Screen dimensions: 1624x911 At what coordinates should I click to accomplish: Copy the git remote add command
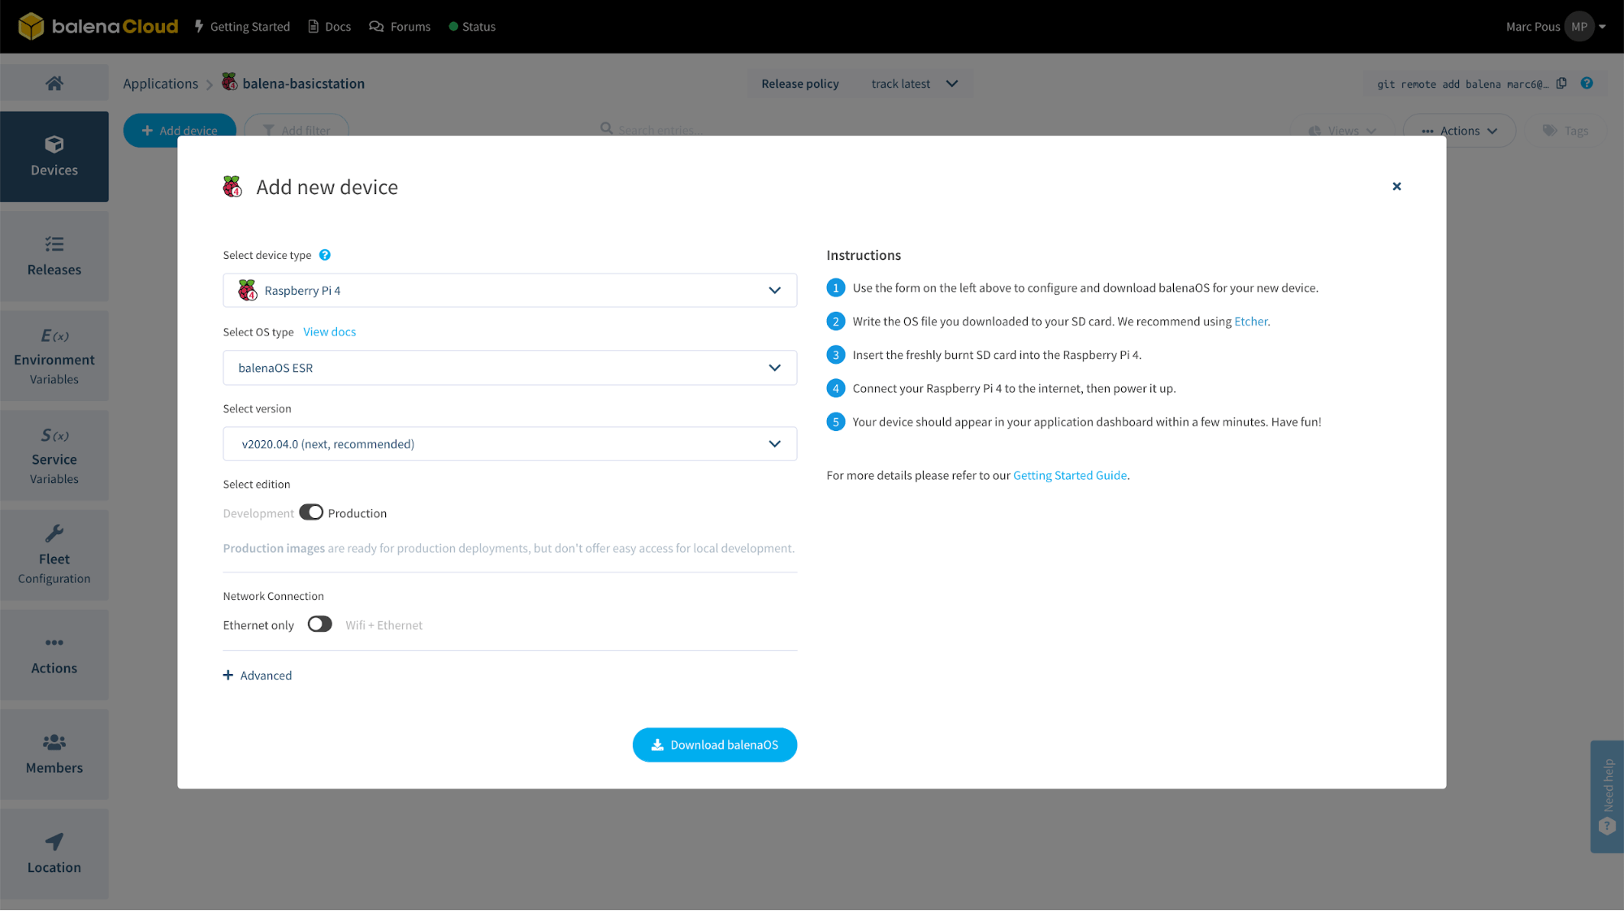tap(1561, 83)
